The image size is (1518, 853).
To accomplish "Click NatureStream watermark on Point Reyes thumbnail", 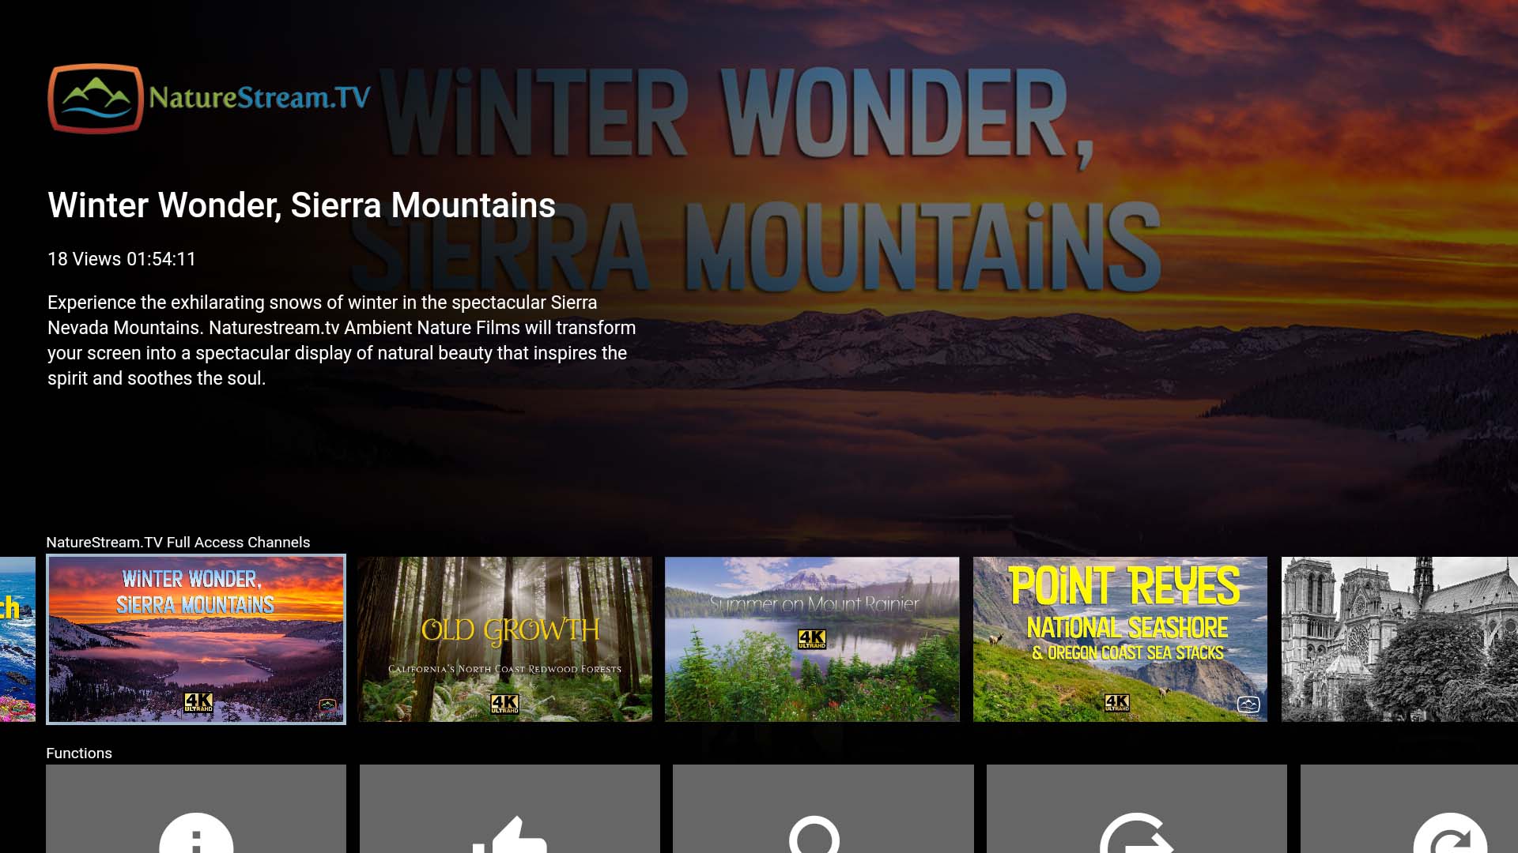I will pyautogui.click(x=1248, y=705).
